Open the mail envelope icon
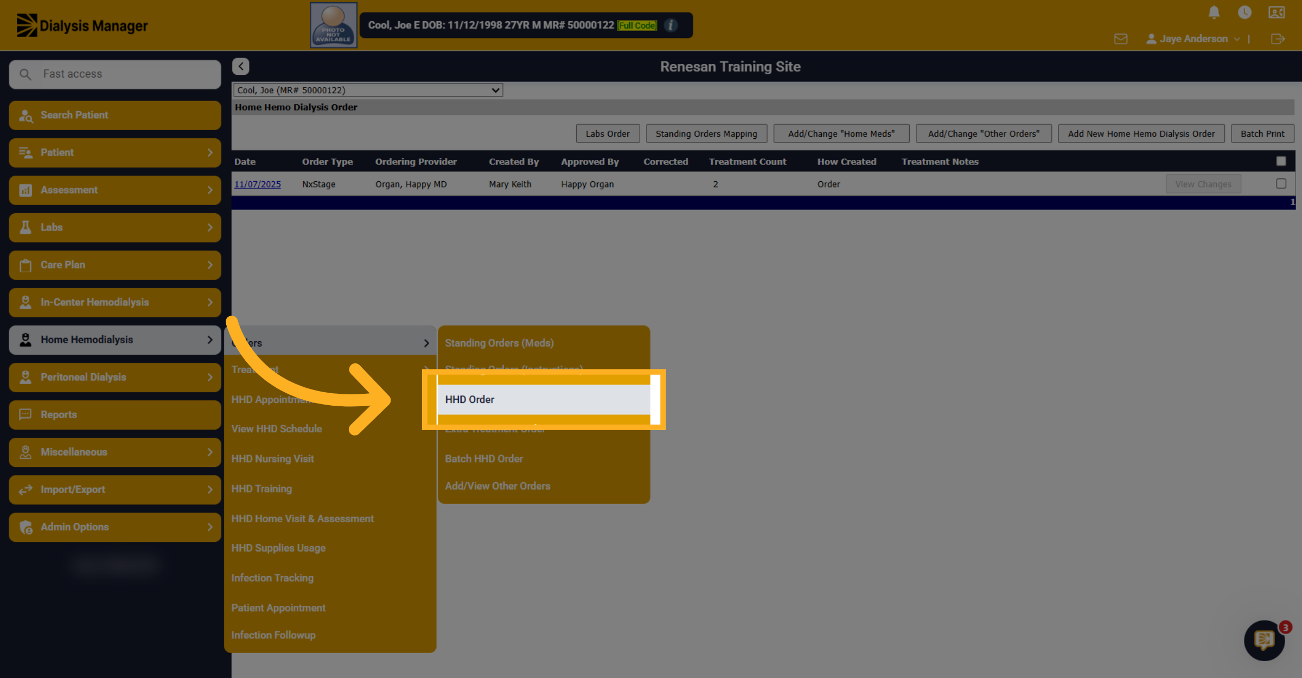This screenshot has width=1302, height=678. point(1121,39)
